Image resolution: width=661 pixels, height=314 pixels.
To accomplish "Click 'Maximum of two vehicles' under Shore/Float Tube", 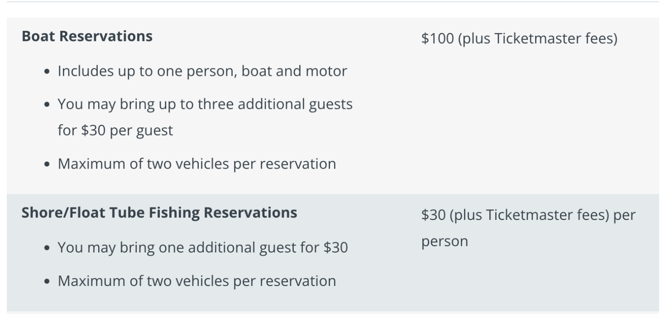I will tap(196, 281).
